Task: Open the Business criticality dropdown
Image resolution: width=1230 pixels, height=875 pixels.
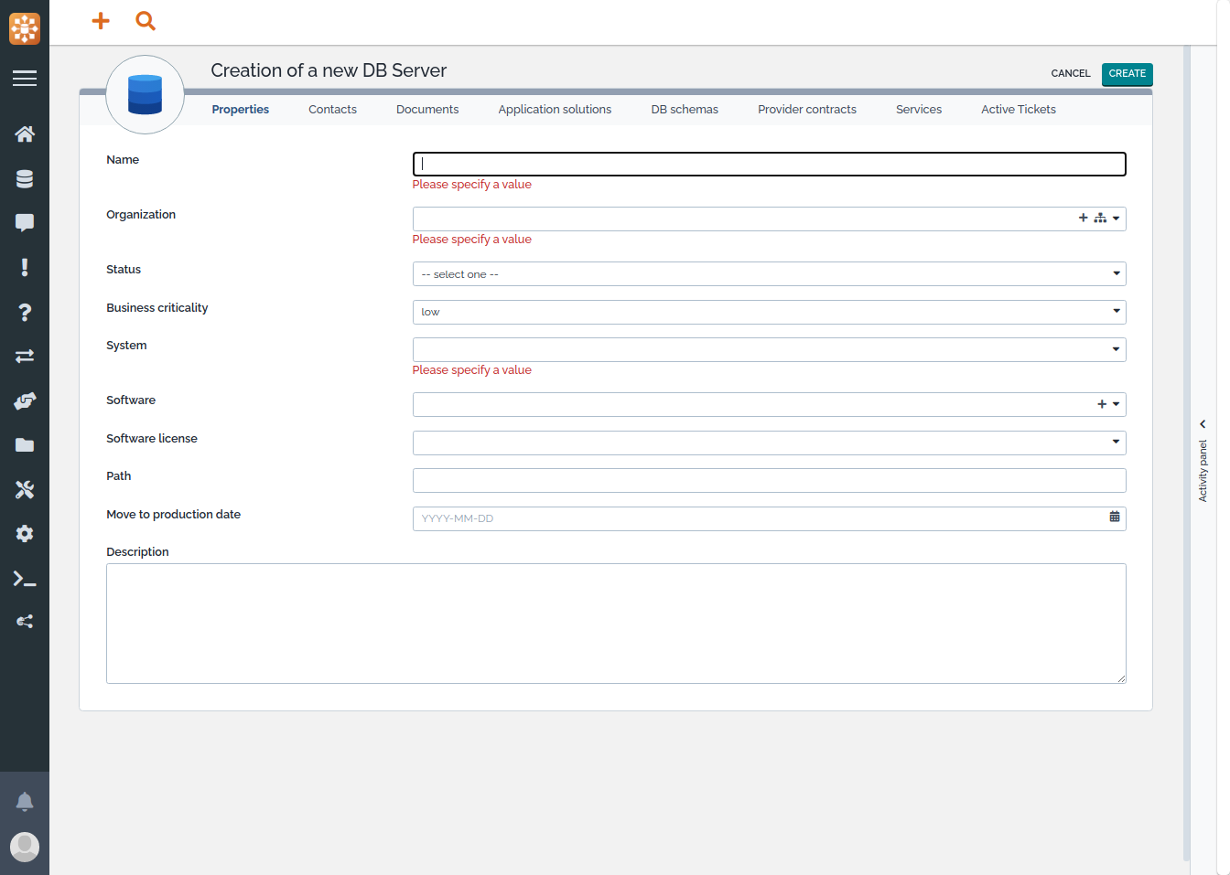Action: coord(769,312)
